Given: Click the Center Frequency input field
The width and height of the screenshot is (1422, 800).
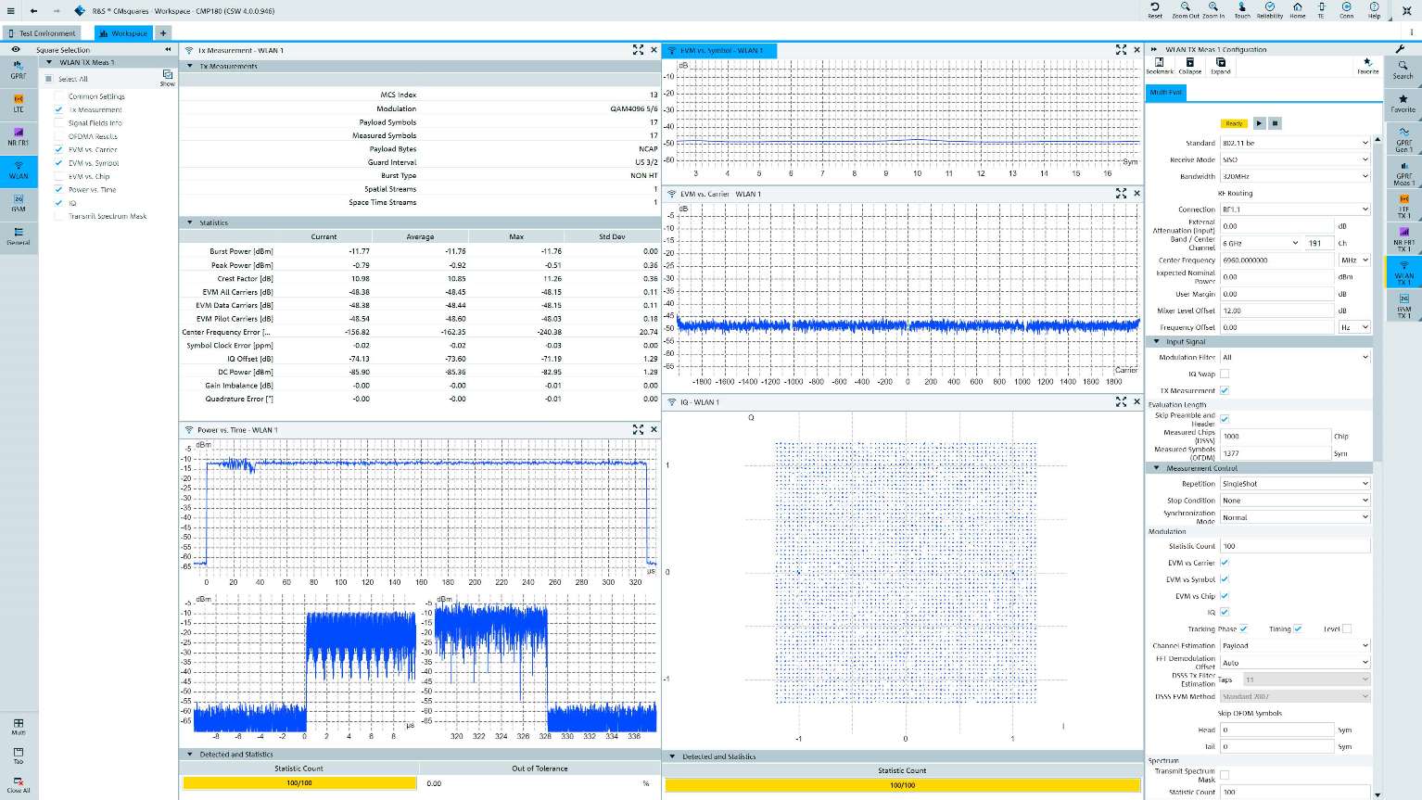Looking at the screenshot, I should point(1276,260).
